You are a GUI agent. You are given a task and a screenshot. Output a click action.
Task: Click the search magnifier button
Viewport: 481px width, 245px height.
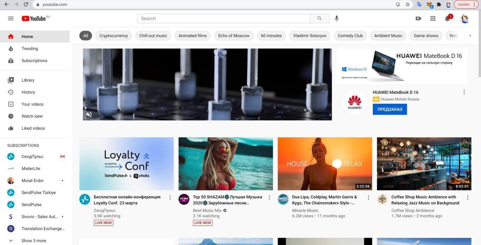[x=319, y=18]
